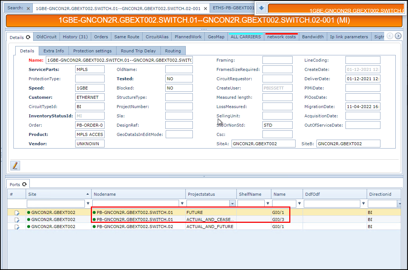This screenshot has width=408, height=270.
Task: Open the Directionid filter dropdown
Action: point(399,204)
